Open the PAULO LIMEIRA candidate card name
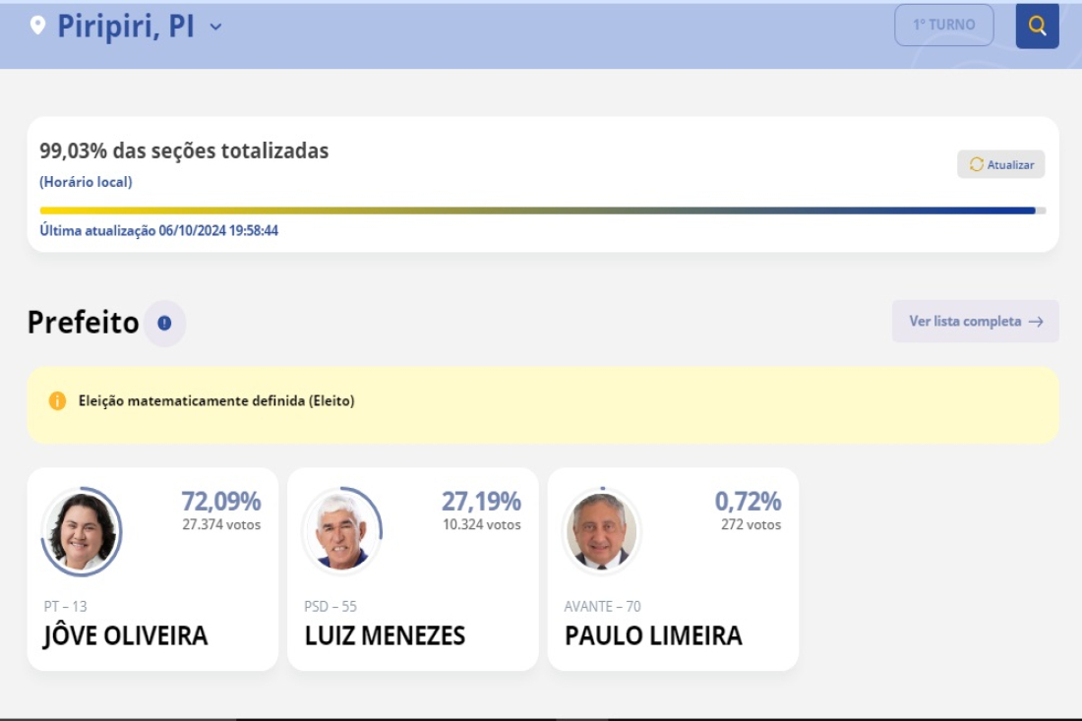1082x721 pixels. [653, 635]
